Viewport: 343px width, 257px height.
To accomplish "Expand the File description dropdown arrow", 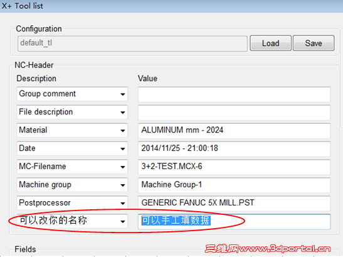I will [123, 112].
